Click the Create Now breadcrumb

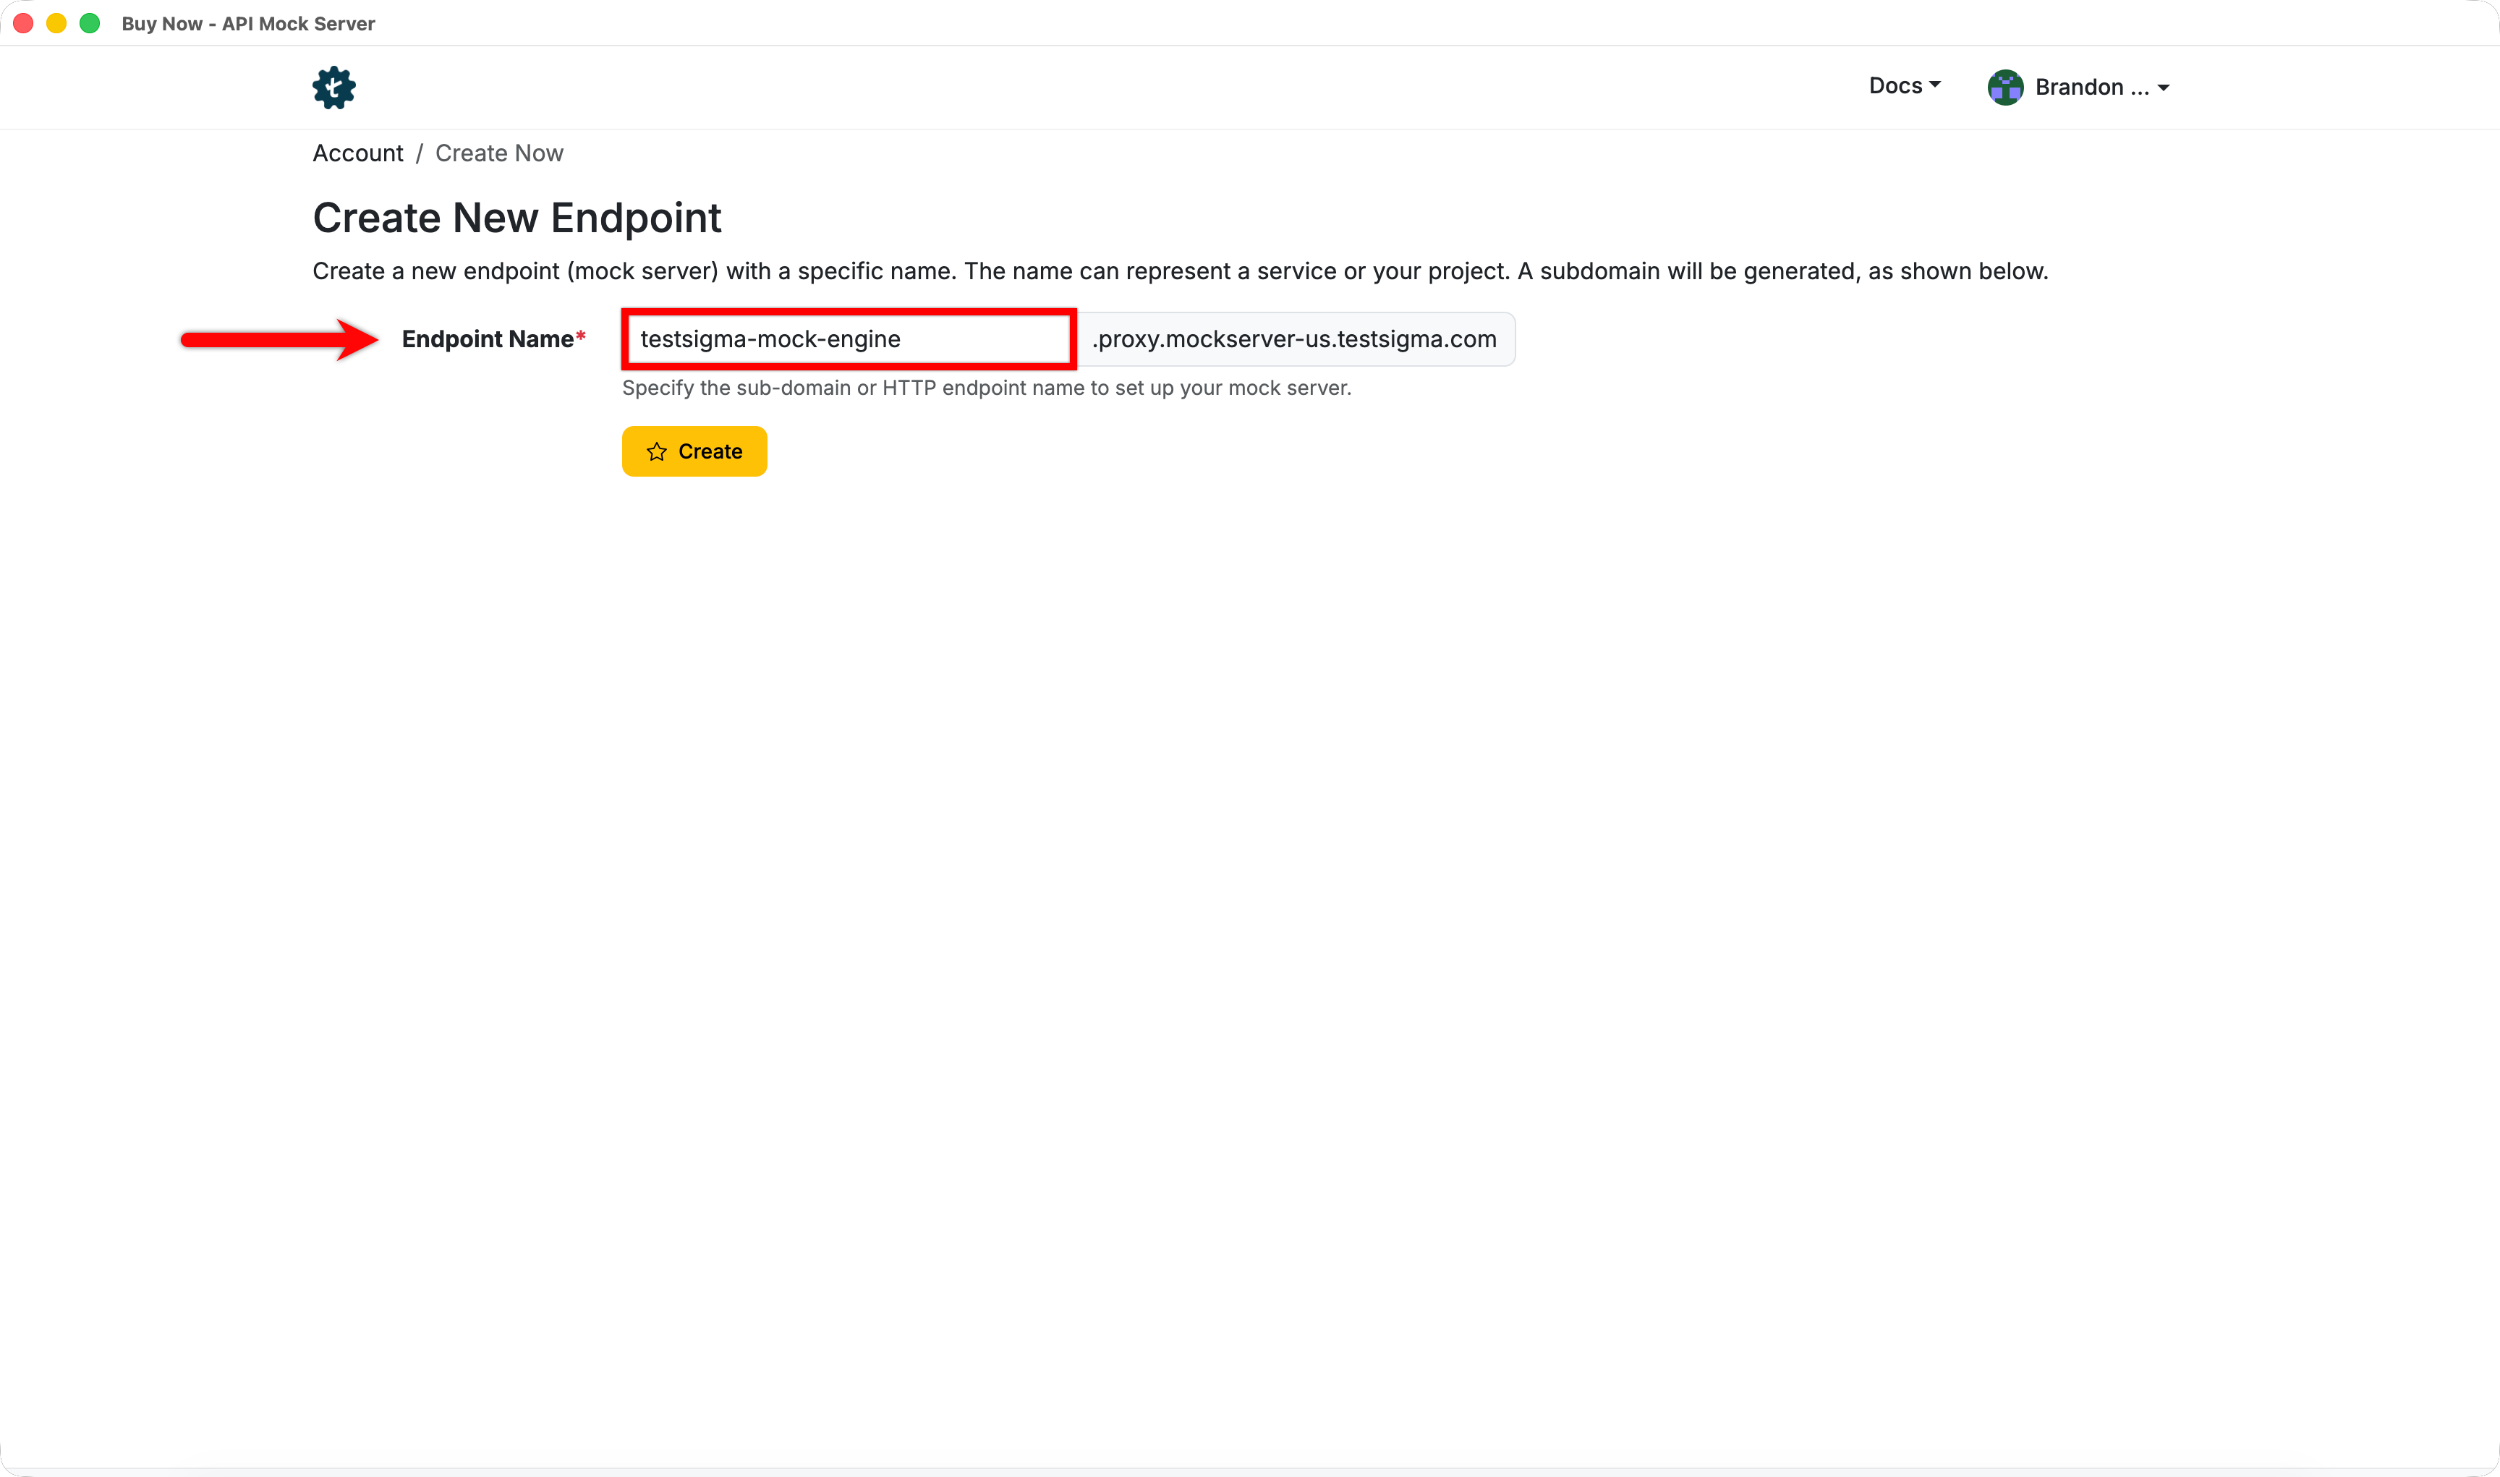[498, 153]
